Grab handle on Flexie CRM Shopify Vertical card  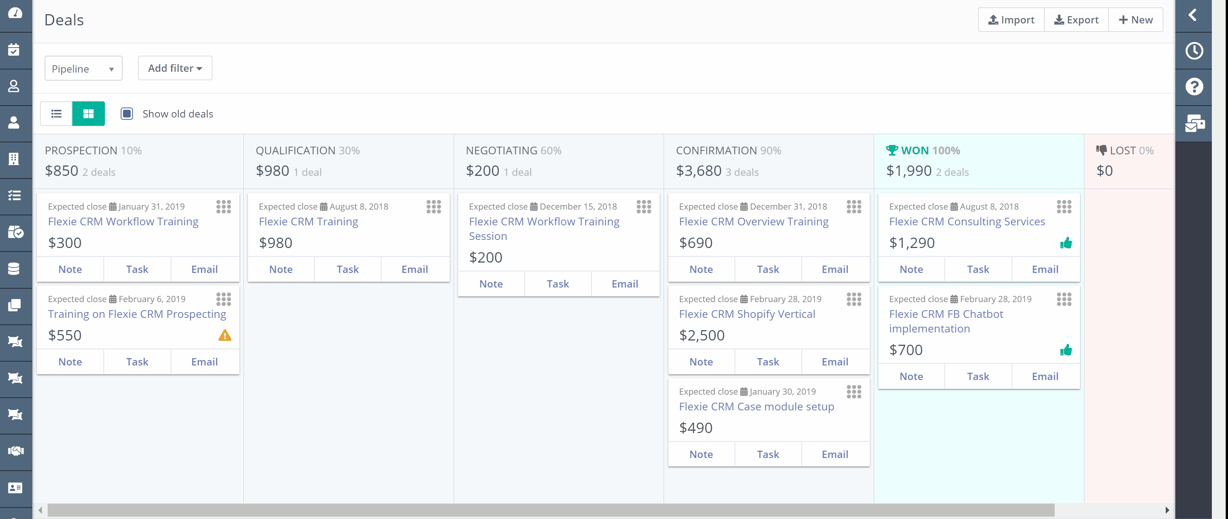(854, 299)
